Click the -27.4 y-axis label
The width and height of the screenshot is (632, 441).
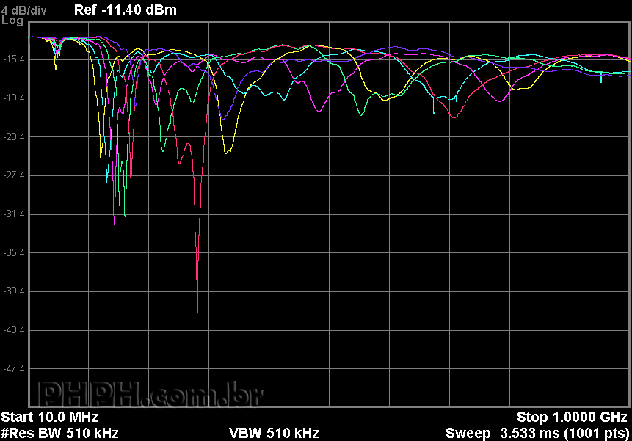tap(15, 175)
